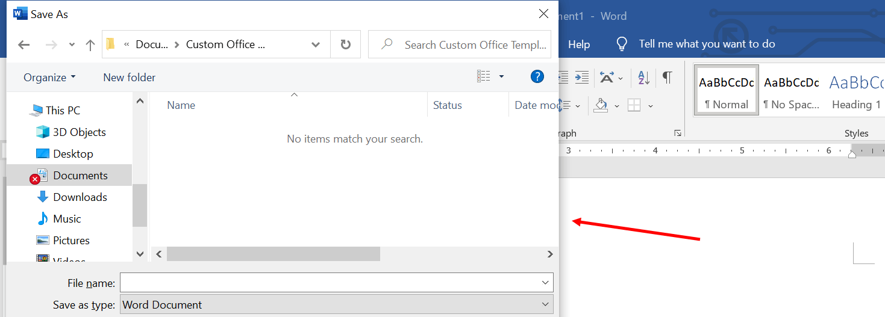Click the Desktop folder icon
Image resolution: width=885 pixels, height=317 pixels.
42,153
